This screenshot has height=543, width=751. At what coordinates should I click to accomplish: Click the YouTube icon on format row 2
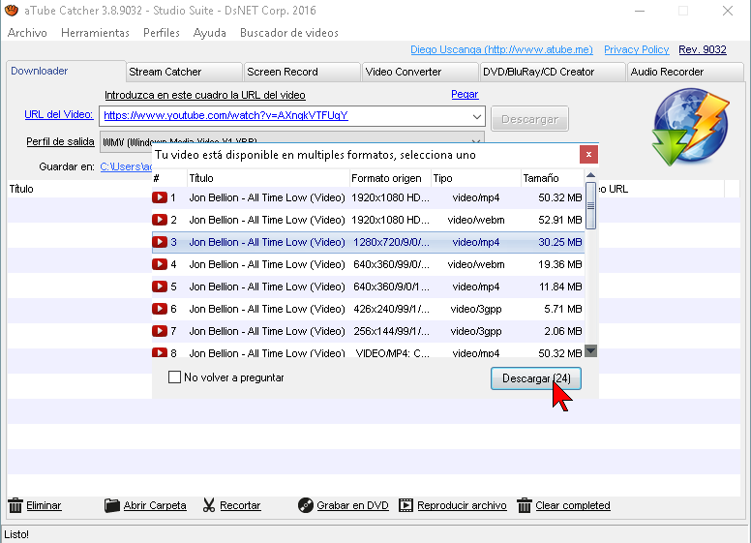point(160,220)
